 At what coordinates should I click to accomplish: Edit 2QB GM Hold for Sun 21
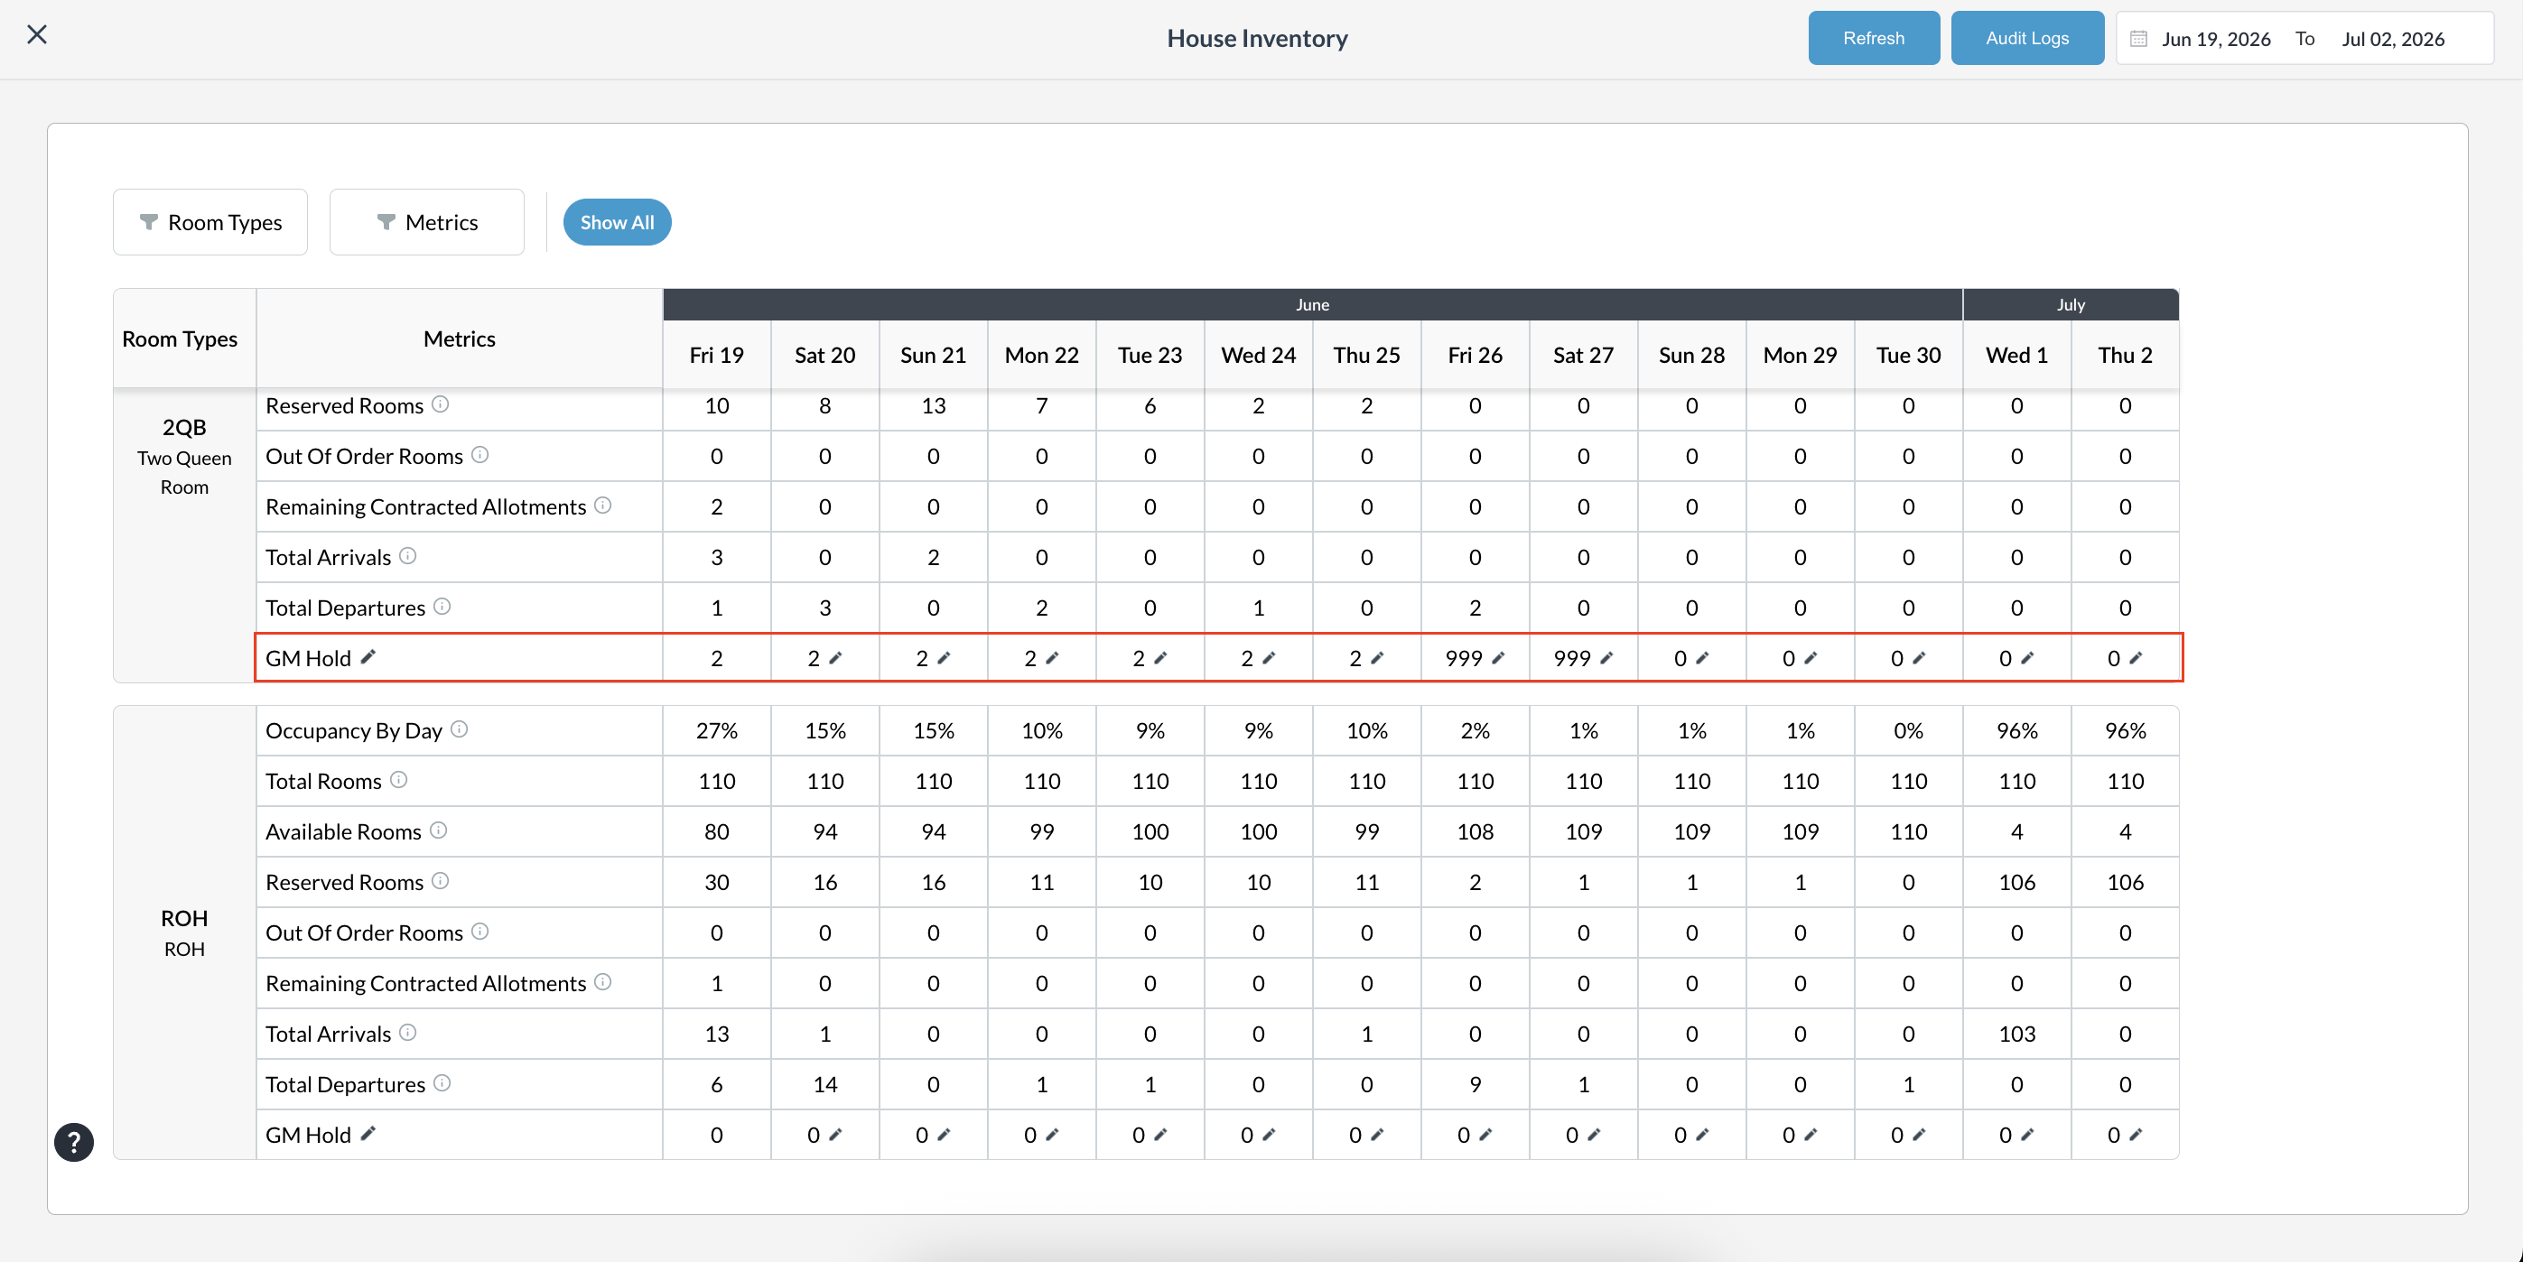(x=945, y=658)
